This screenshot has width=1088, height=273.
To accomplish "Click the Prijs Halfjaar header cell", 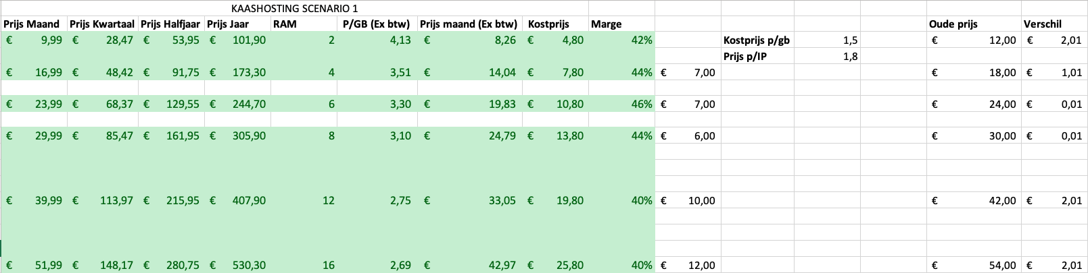I will click(170, 24).
